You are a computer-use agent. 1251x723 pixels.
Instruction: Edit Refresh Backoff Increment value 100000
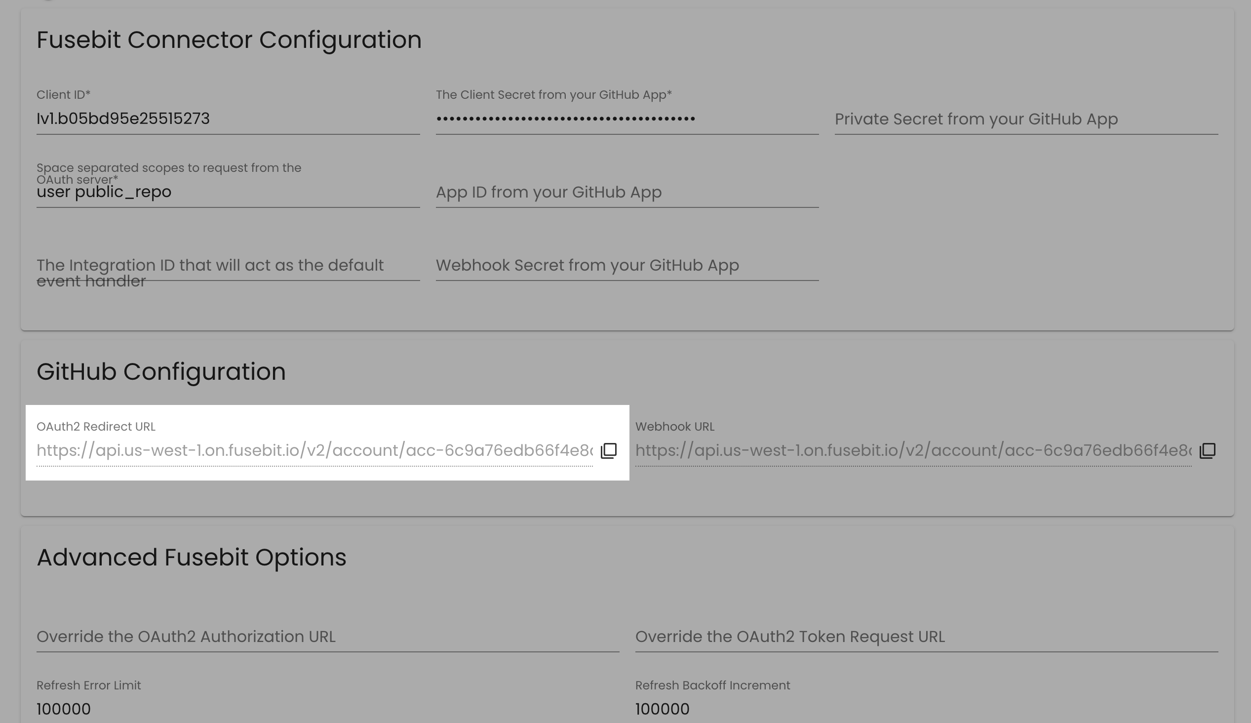point(927,709)
